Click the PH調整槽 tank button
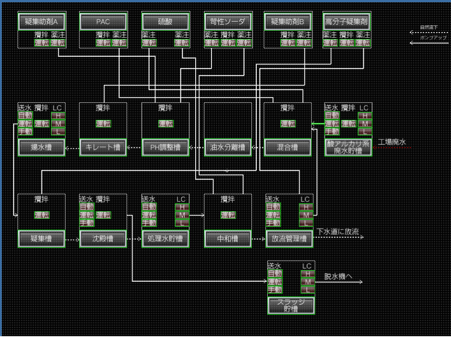 coord(166,148)
